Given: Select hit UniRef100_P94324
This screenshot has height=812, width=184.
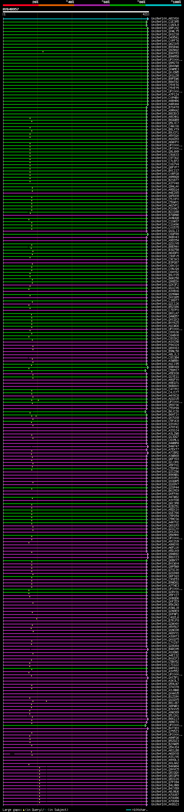Looking at the screenshot, I should pos(165,345).
